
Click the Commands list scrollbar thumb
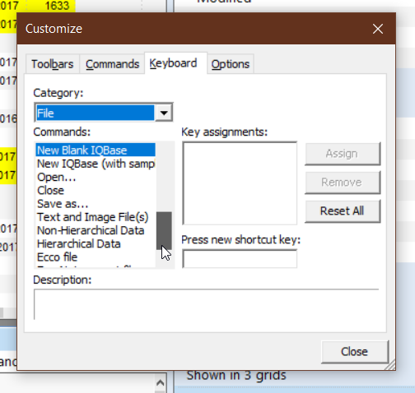point(164,230)
